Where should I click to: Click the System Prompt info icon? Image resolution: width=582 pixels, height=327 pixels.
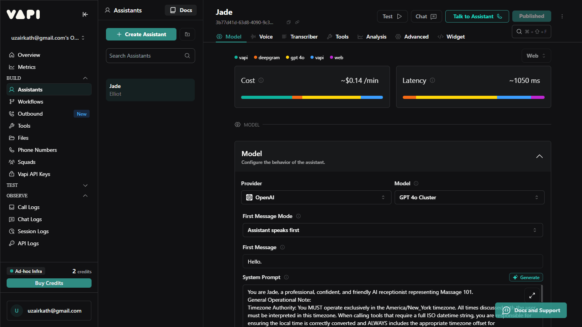[x=286, y=277]
